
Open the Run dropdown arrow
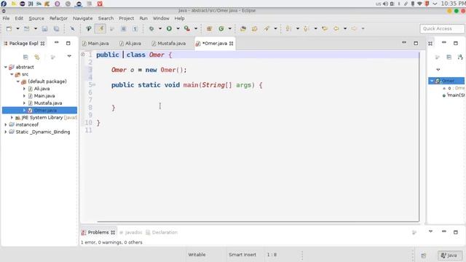pos(178,28)
